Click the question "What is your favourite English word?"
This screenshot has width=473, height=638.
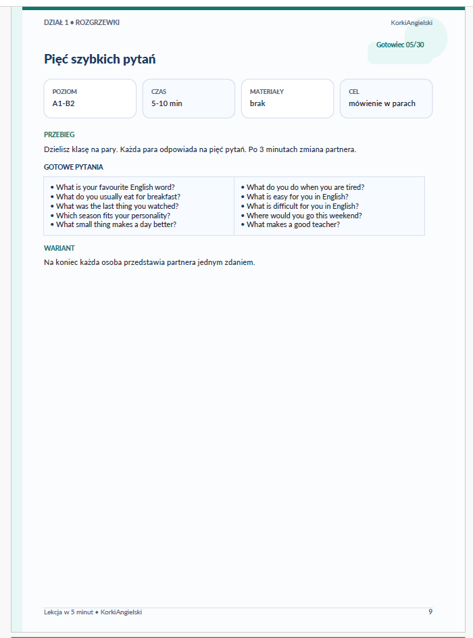coord(116,187)
